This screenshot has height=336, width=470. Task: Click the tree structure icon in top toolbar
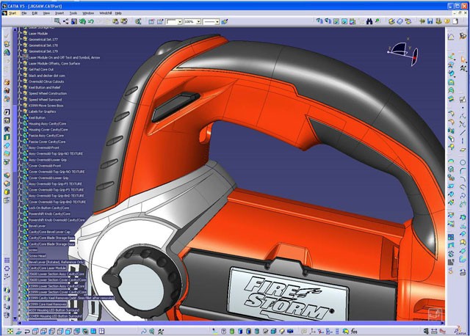(x=66, y=22)
